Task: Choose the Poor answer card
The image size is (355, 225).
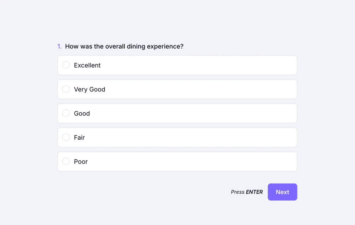Action: (177, 161)
